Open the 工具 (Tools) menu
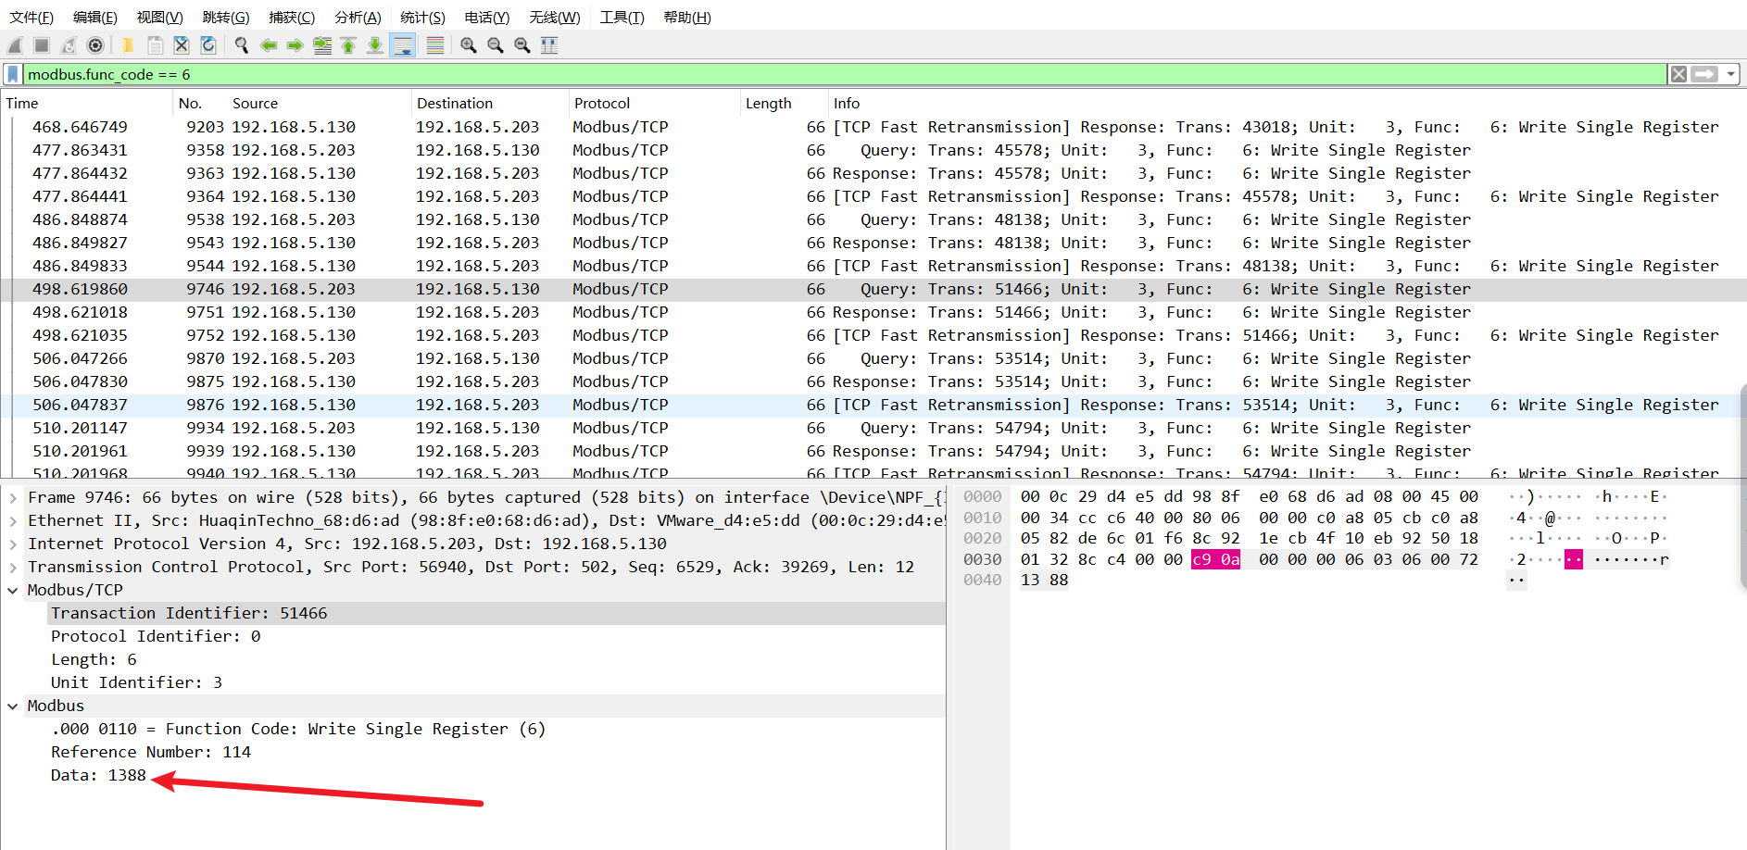Image resolution: width=1747 pixels, height=850 pixels. pyautogui.click(x=622, y=18)
